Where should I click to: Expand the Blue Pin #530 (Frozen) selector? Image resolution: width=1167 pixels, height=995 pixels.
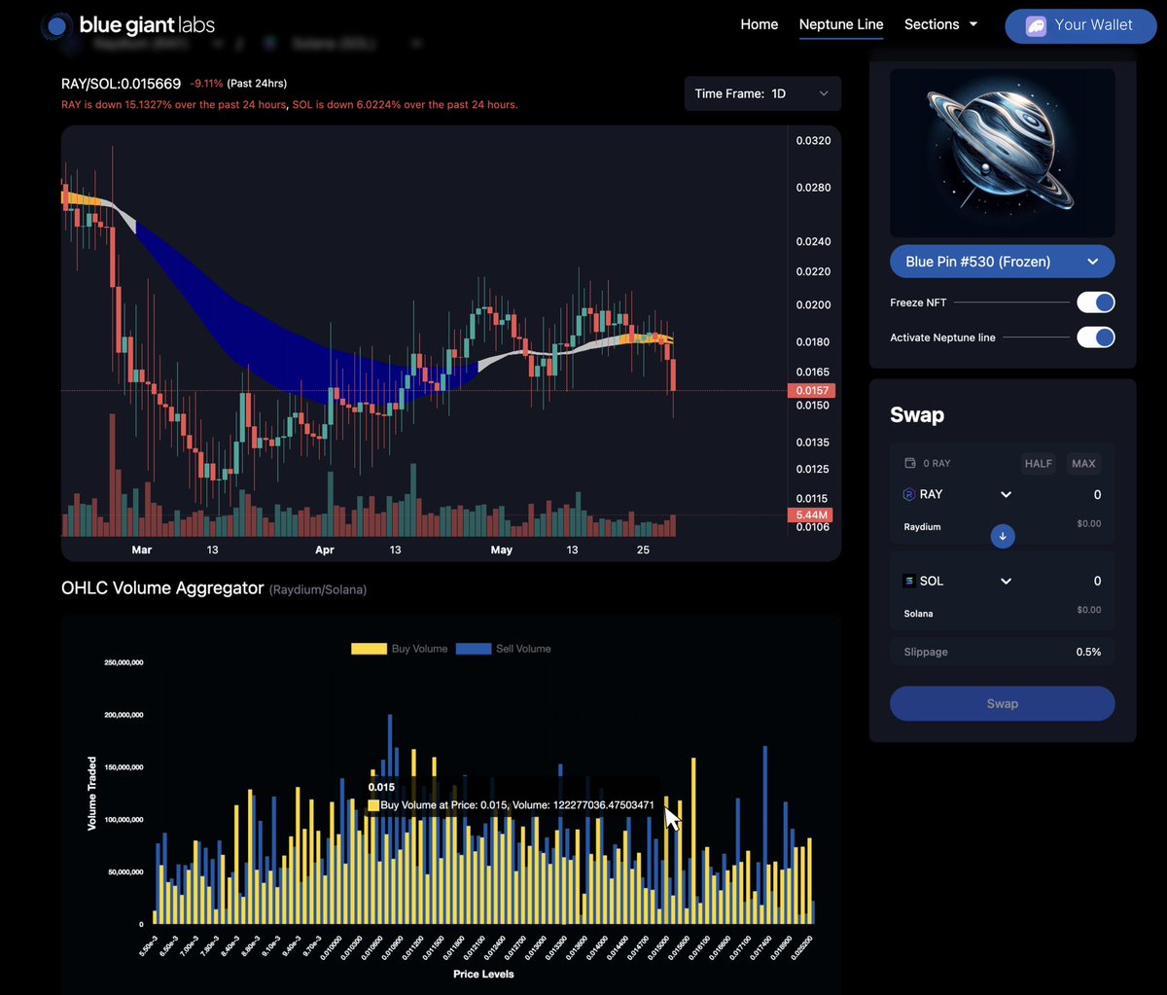[x=1002, y=261]
